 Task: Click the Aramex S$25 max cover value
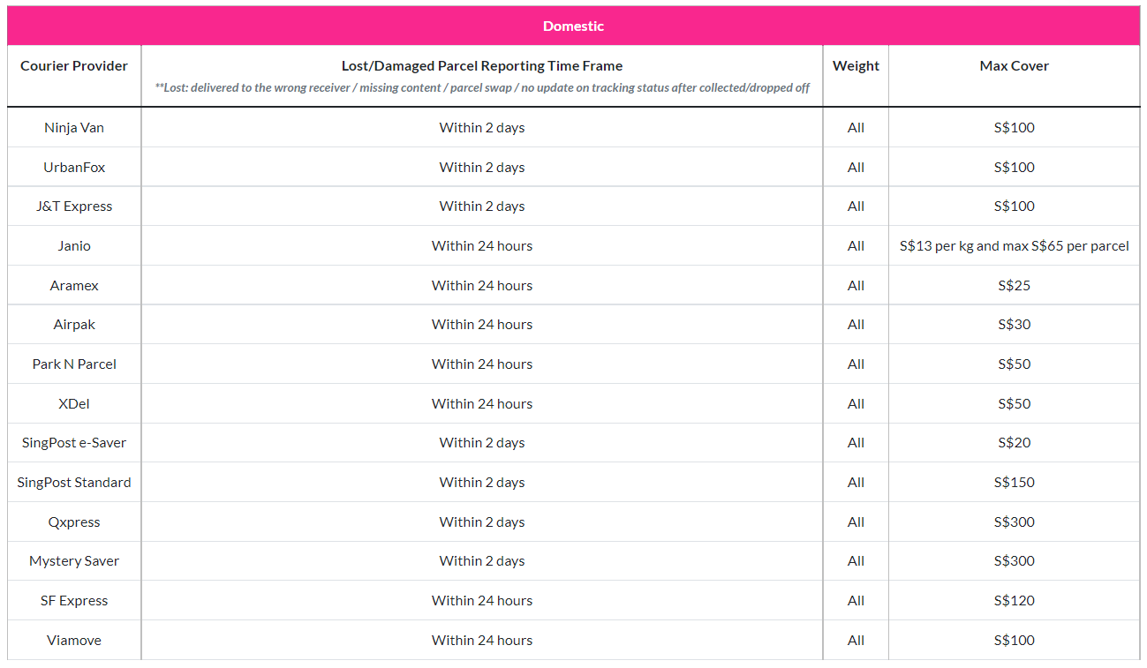tap(1014, 286)
